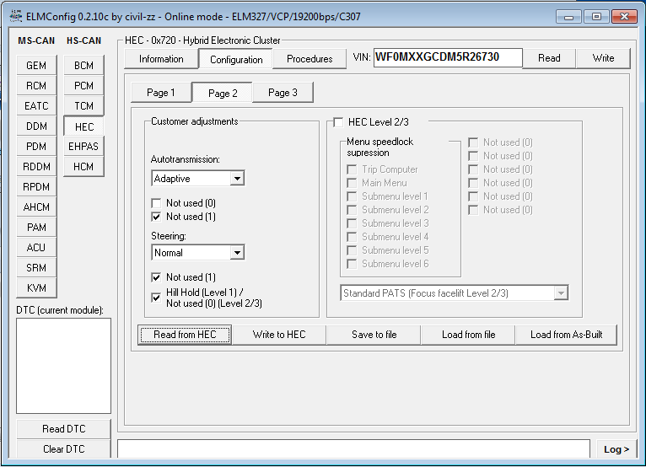Expand the Log panel
The image size is (646, 467).
pyautogui.click(x=616, y=449)
